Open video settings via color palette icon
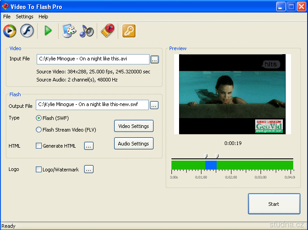The height and width of the screenshot is (230, 308). coord(69,31)
